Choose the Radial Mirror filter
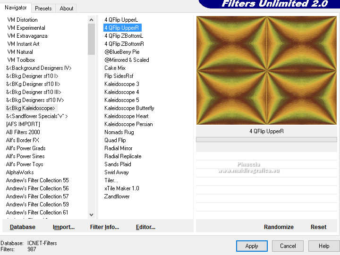 coord(119,148)
